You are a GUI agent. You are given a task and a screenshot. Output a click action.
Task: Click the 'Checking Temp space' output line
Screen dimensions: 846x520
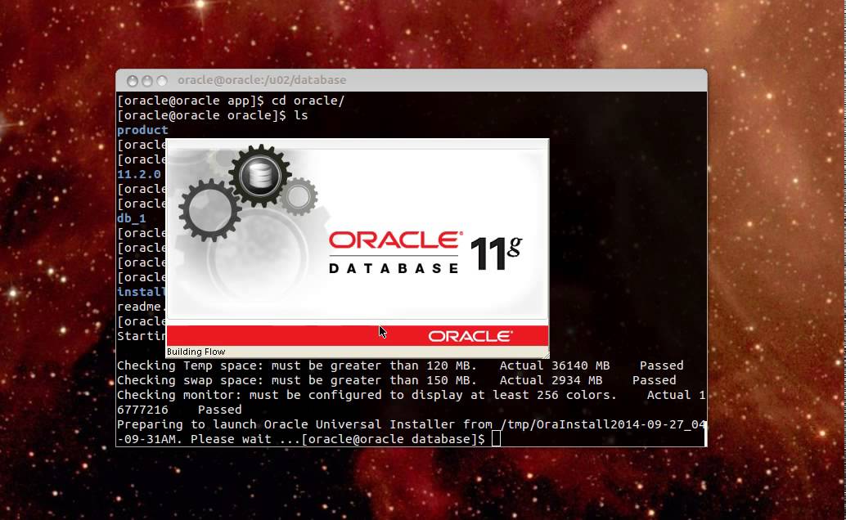pos(400,365)
